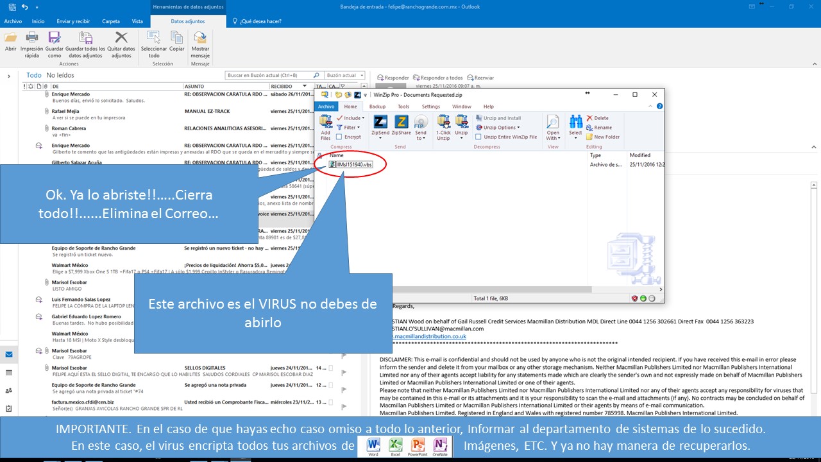
Task: Click Add Files in WinZip ribbon
Action: coord(326,127)
